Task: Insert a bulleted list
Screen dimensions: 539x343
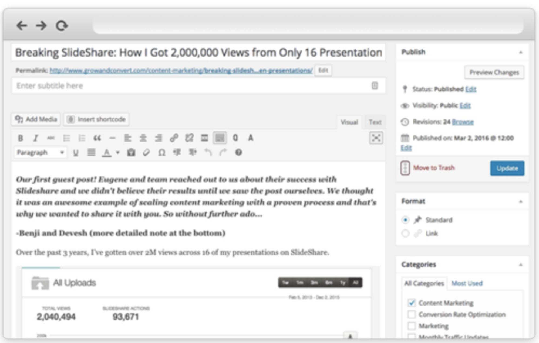Action: coord(66,138)
